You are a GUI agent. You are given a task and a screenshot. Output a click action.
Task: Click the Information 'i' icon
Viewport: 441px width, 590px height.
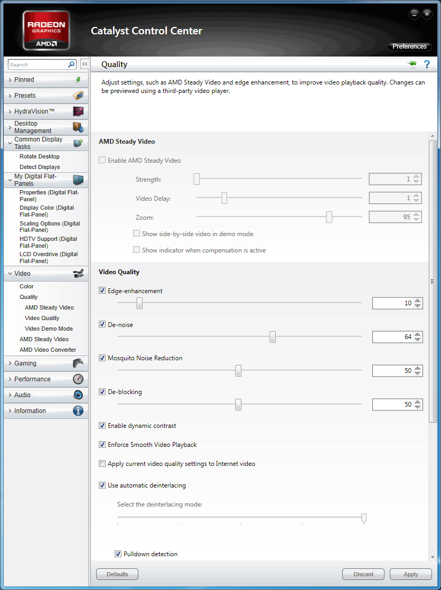78,410
